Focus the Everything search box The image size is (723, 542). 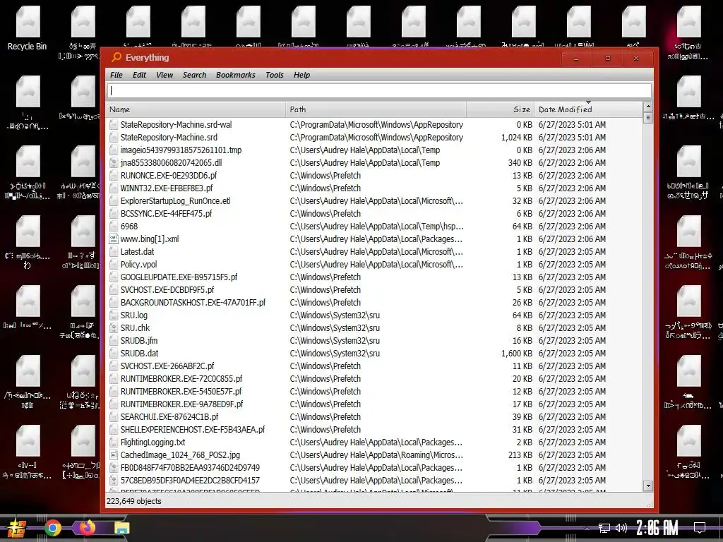pos(379,91)
